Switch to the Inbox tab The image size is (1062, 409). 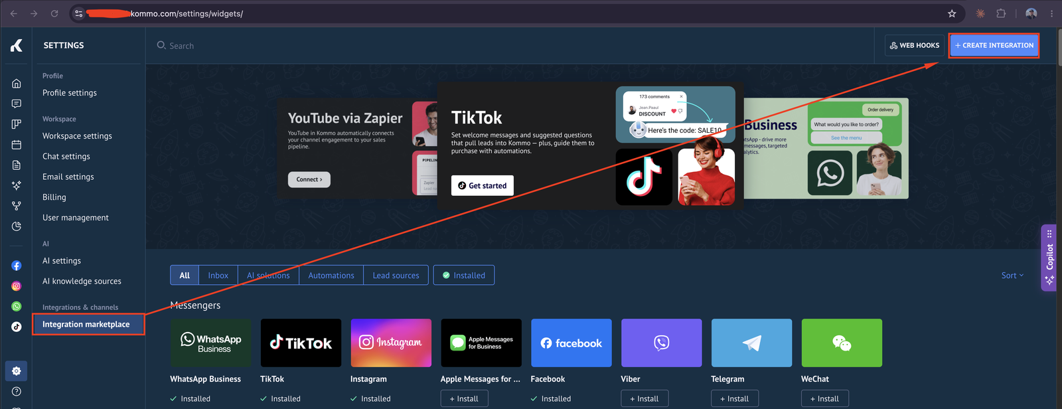(218, 275)
